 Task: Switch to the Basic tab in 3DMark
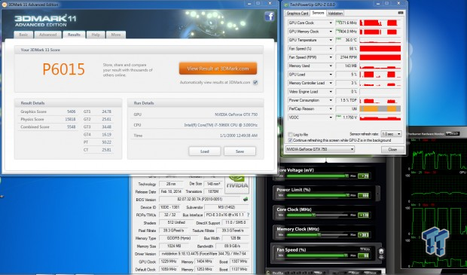pyautogui.click(x=23, y=35)
